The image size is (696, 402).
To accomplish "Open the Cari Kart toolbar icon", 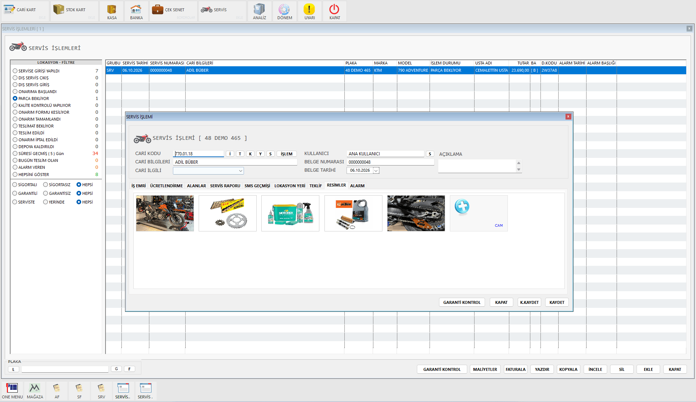I will [9, 9].
